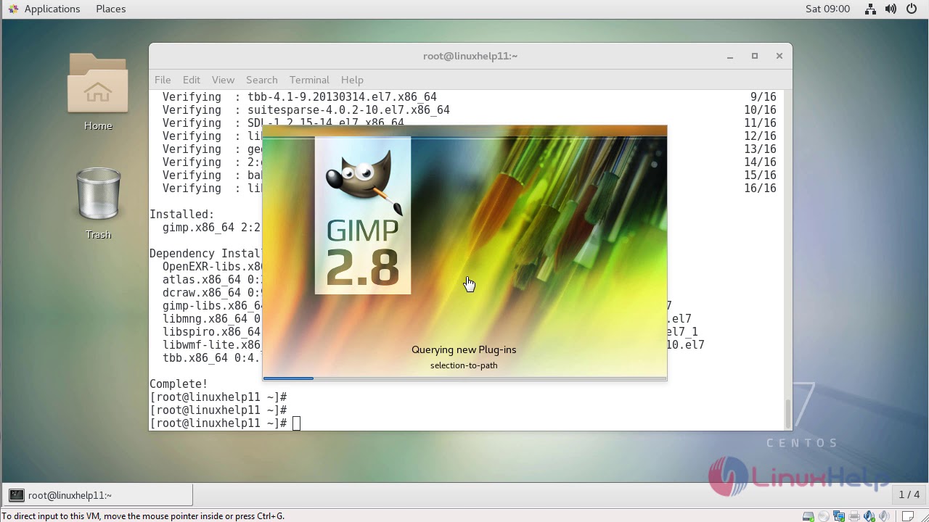The width and height of the screenshot is (929, 522).
Task: Click the terminal prompt with the cursor block
Action: 225,423
